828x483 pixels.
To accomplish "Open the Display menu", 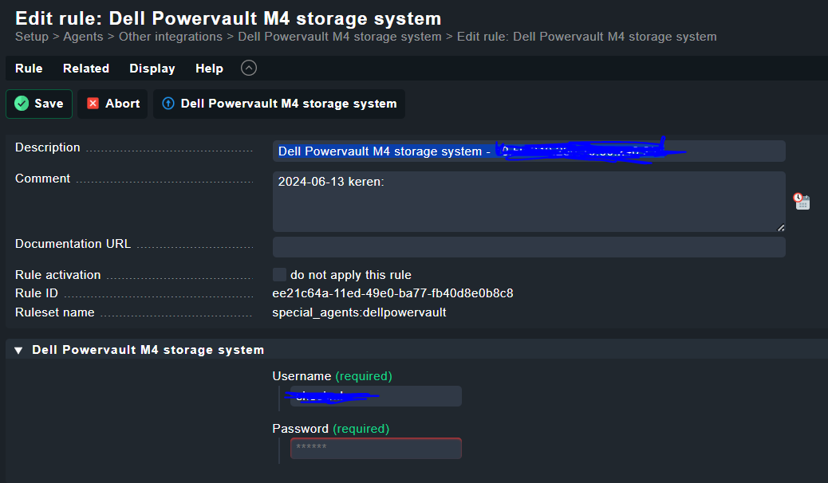I will 152,69.
